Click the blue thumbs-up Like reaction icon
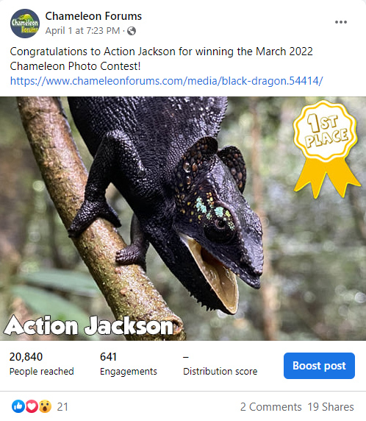366x421 pixels. coord(18,406)
